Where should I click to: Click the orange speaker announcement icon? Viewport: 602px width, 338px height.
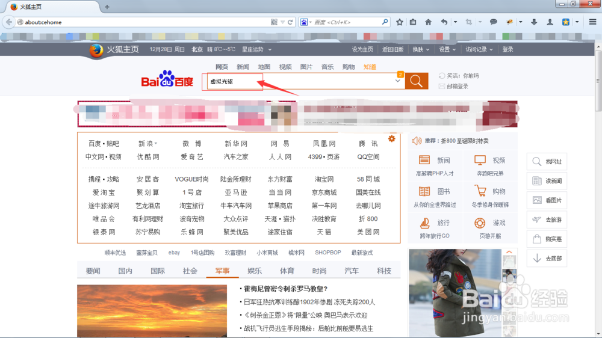pyautogui.click(x=417, y=141)
